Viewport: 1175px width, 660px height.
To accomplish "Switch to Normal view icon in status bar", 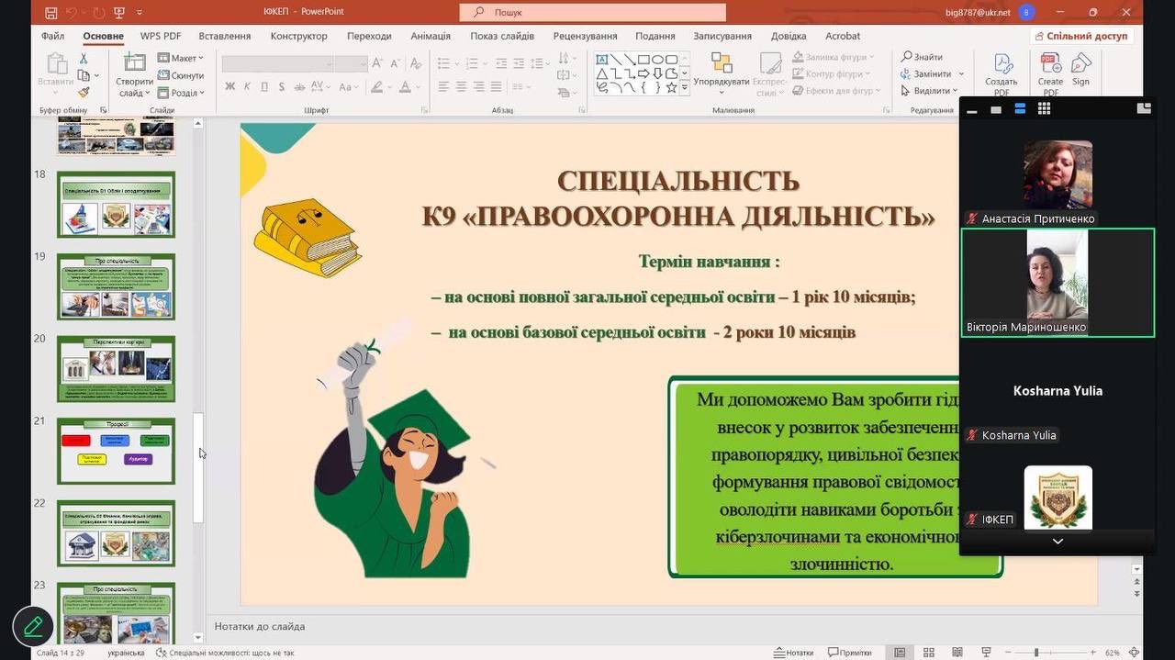I will tap(900, 652).
